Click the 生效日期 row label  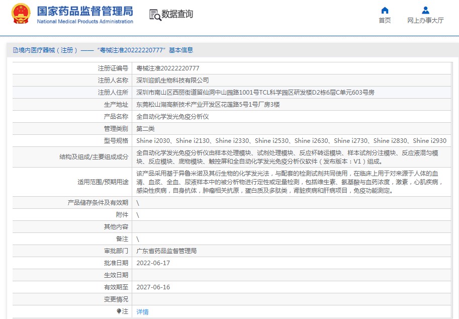pos(116,275)
